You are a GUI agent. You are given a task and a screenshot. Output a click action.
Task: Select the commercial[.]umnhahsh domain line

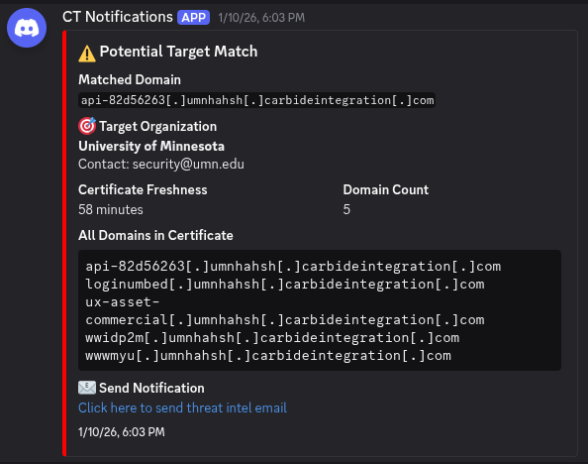(285, 320)
